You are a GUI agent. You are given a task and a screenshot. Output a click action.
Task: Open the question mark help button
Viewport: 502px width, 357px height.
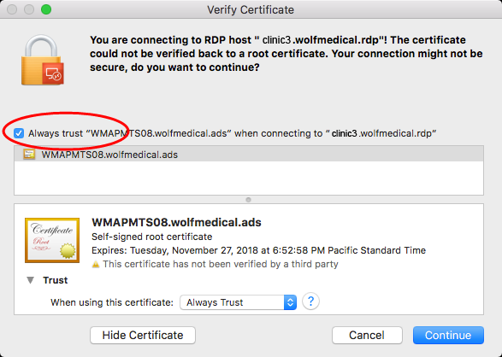coord(310,301)
